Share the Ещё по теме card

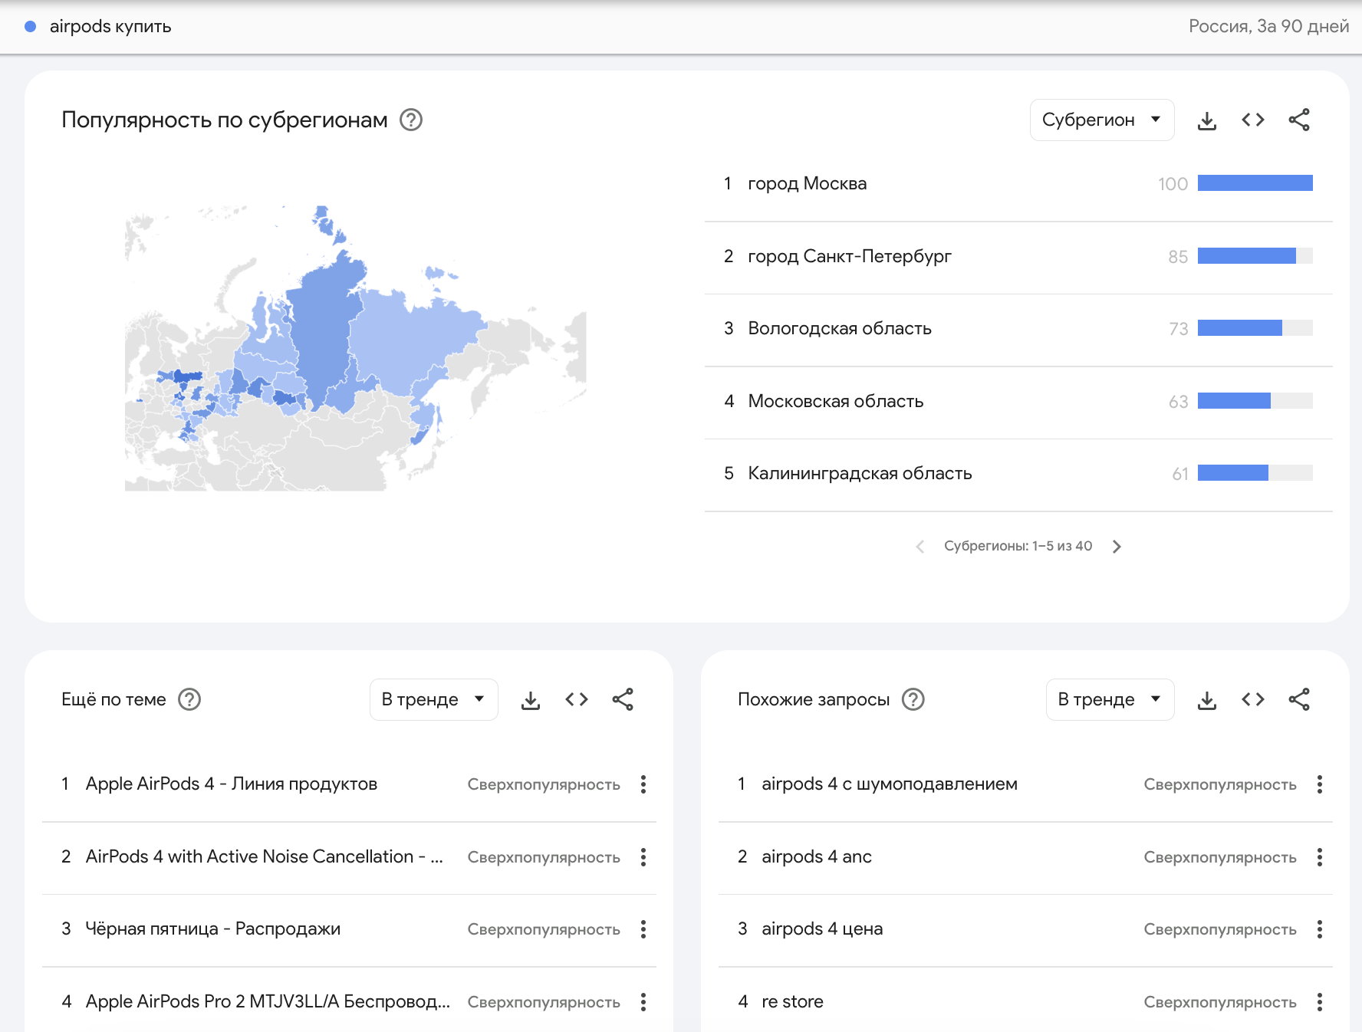[x=623, y=699]
